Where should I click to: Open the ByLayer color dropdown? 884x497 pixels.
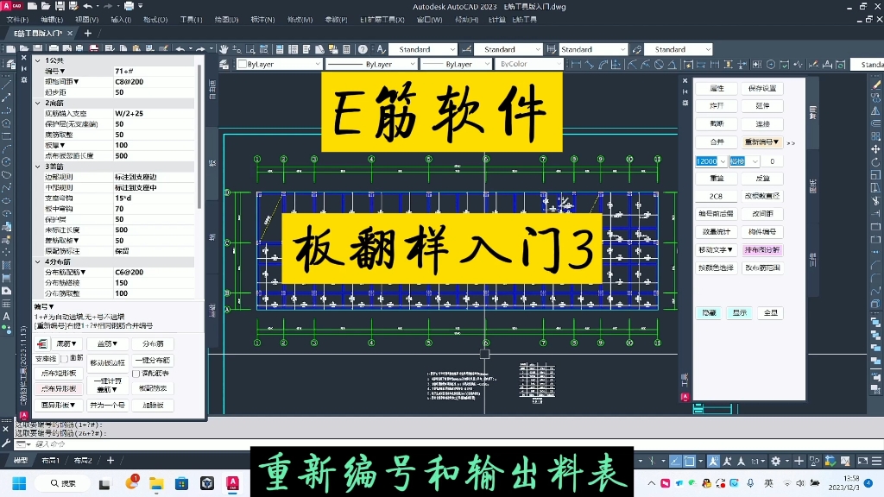(279, 64)
